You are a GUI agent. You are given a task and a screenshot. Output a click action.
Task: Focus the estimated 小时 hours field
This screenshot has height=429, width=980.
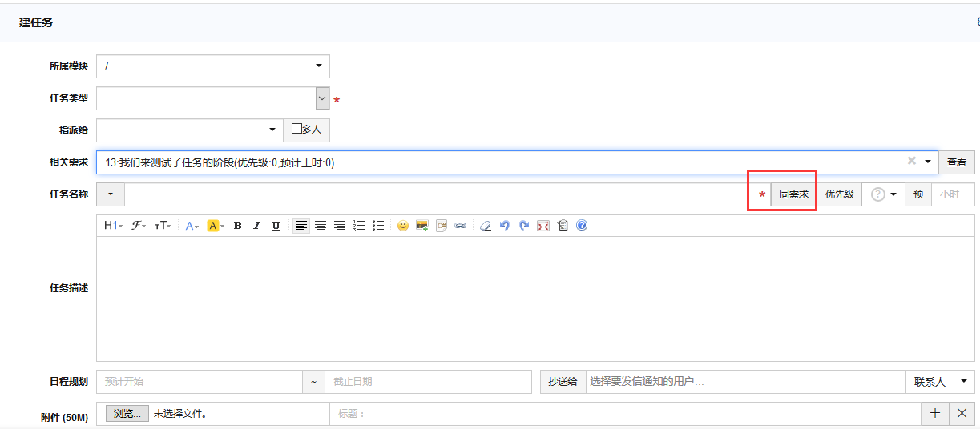(953, 194)
